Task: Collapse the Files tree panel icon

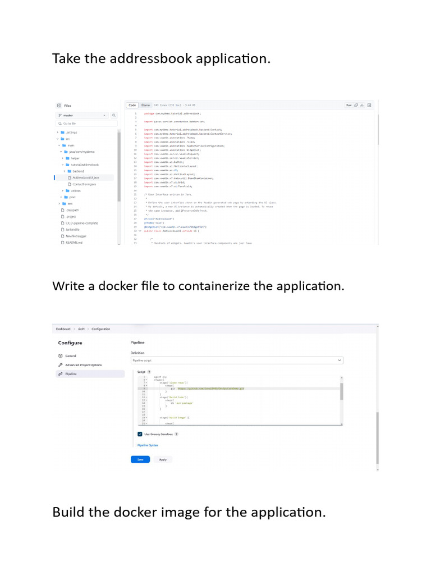Action: (59, 106)
